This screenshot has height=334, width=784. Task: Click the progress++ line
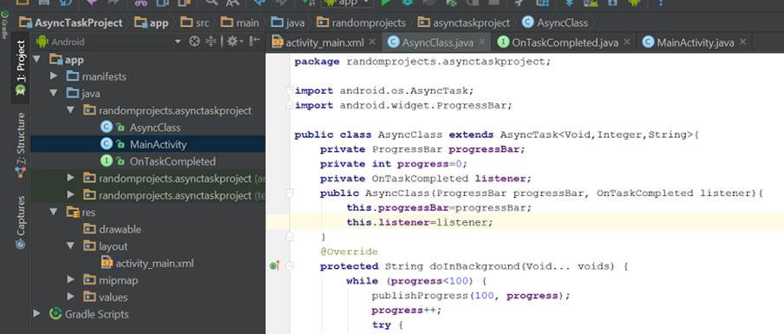click(407, 310)
